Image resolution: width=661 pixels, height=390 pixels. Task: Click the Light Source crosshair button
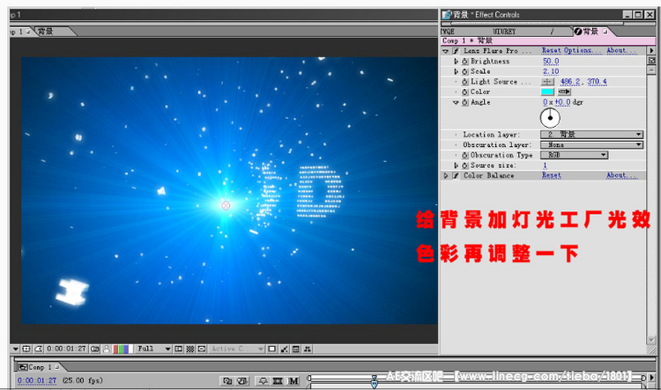tap(547, 82)
